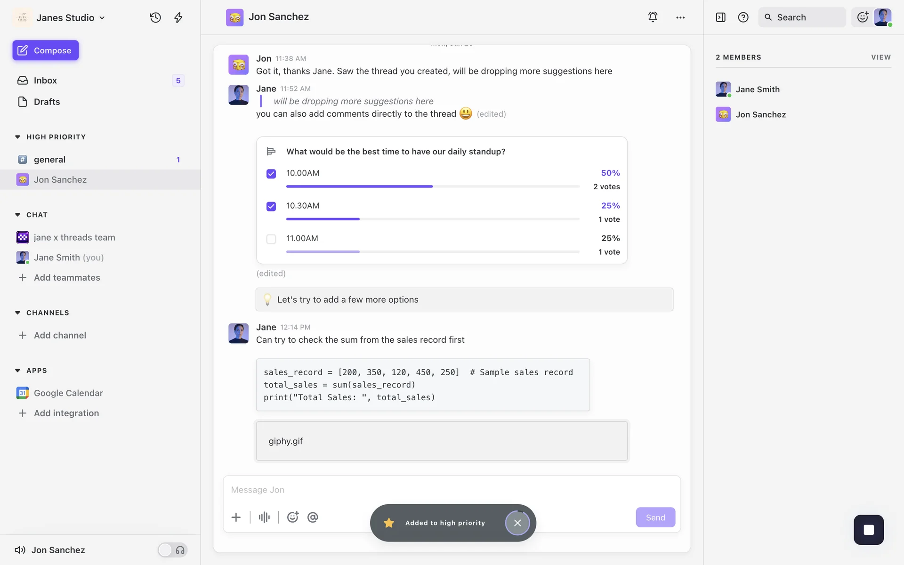Viewport: 904px width, 565px height.
Task: Uncheck the 10.00AM poll option
Action: coord(271,174)
